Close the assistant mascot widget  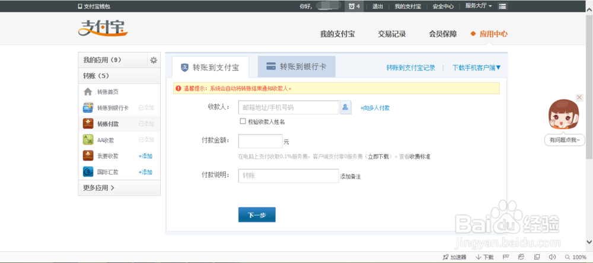(x=579, y=98)
